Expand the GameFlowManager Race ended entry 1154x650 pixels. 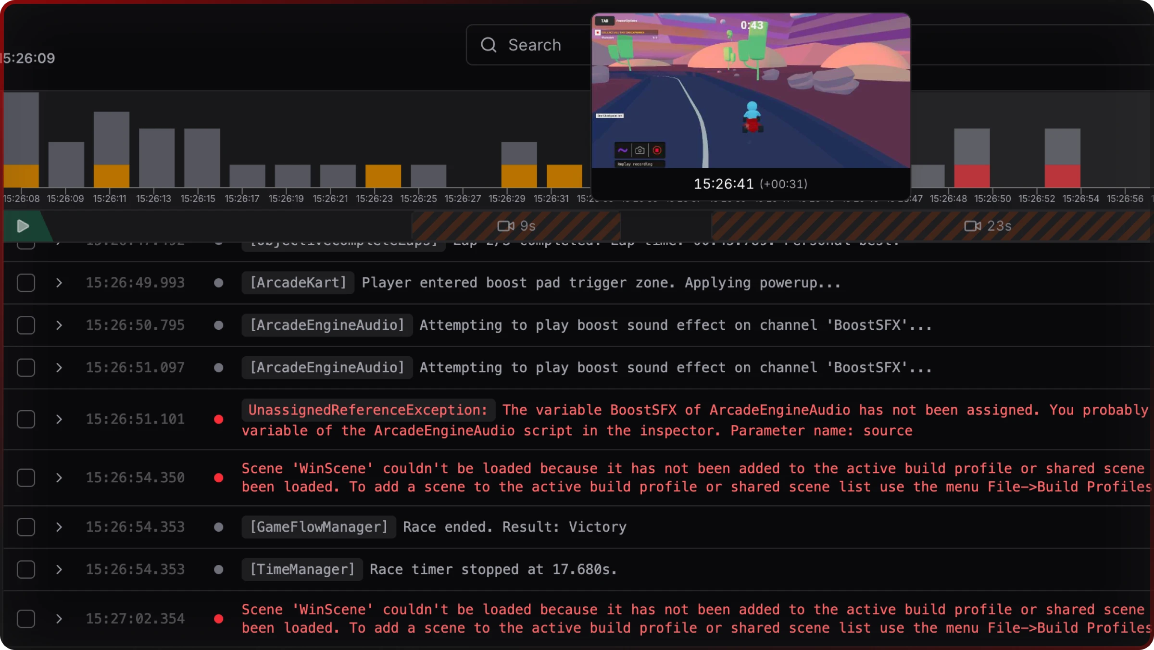[x=59, y=527]
